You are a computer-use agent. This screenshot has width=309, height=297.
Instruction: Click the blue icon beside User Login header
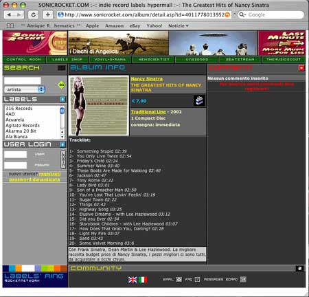coord(62,144)
